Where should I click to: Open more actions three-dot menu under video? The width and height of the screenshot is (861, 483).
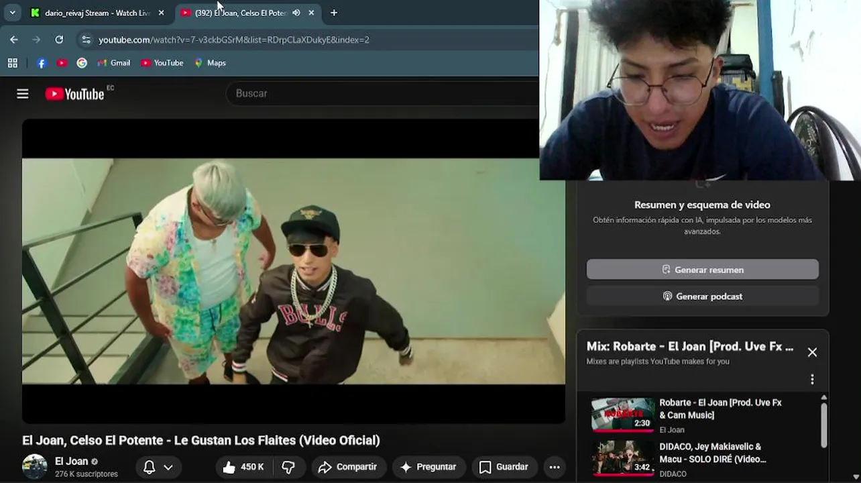(555, 467)
